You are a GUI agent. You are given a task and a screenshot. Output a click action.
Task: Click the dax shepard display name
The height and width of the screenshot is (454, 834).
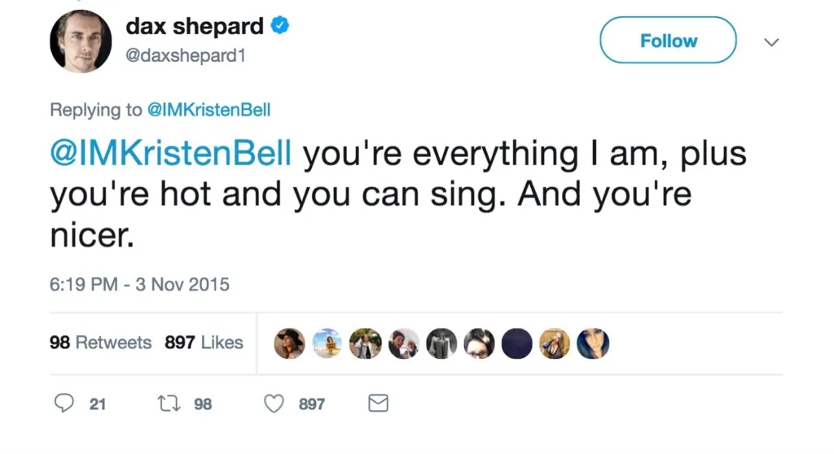click(x=195, y=27)
